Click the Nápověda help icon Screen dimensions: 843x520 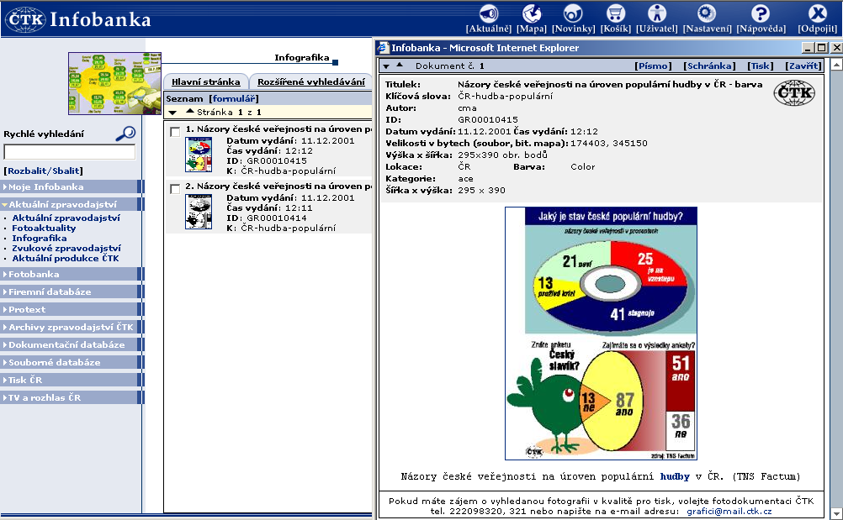(761, 13)
